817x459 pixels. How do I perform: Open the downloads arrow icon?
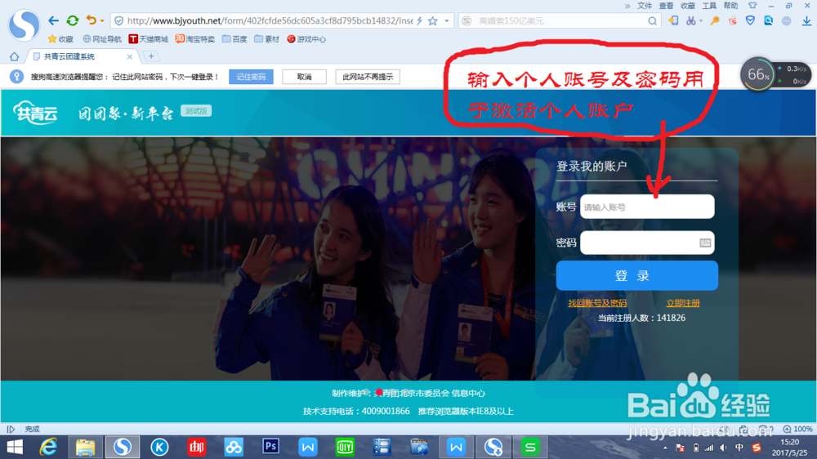tap(806, 21)
